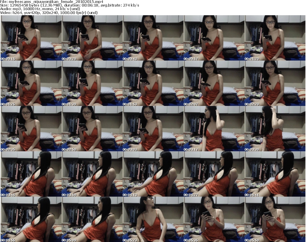
Task: Select the thumbnail stamped 00:00:15
Action: point(31,38)
